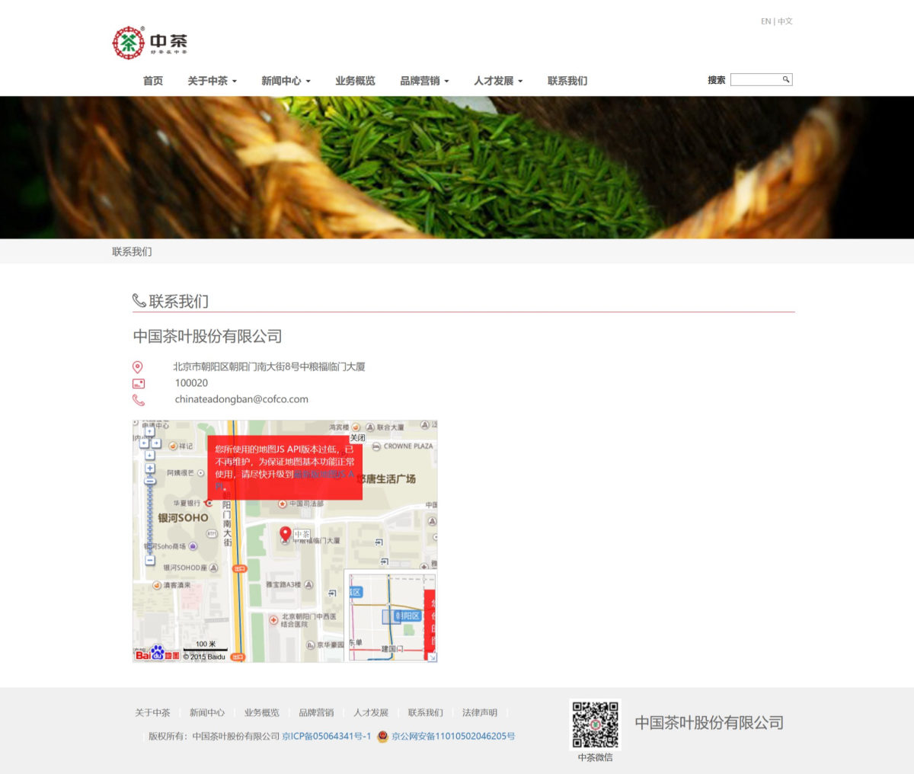This screenshot has width=914, height=774.
Task: Open the 业务概览 menu item
Action: (x=355, y=81)
